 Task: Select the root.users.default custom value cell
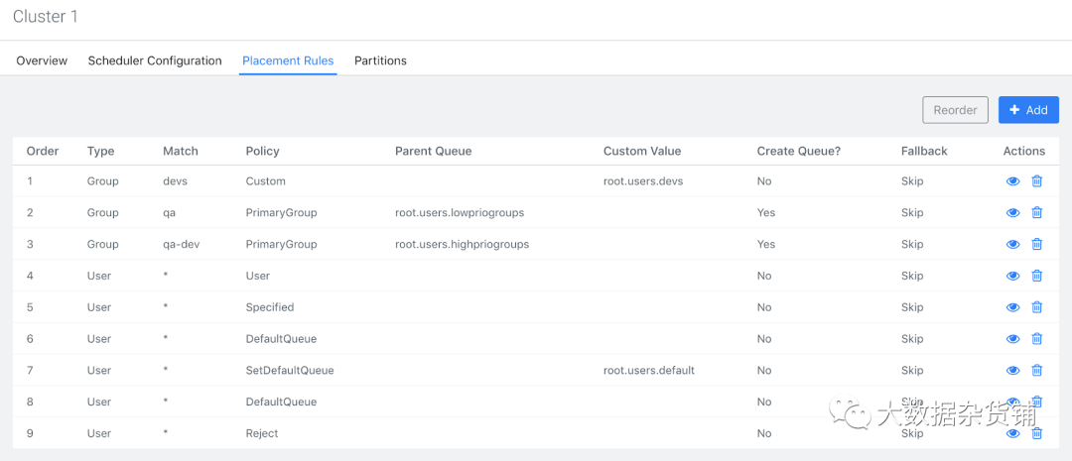click(x=648, y=370)
